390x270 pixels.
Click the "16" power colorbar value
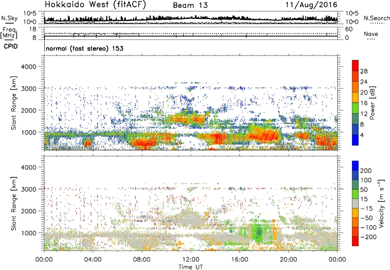click(364, 103)
